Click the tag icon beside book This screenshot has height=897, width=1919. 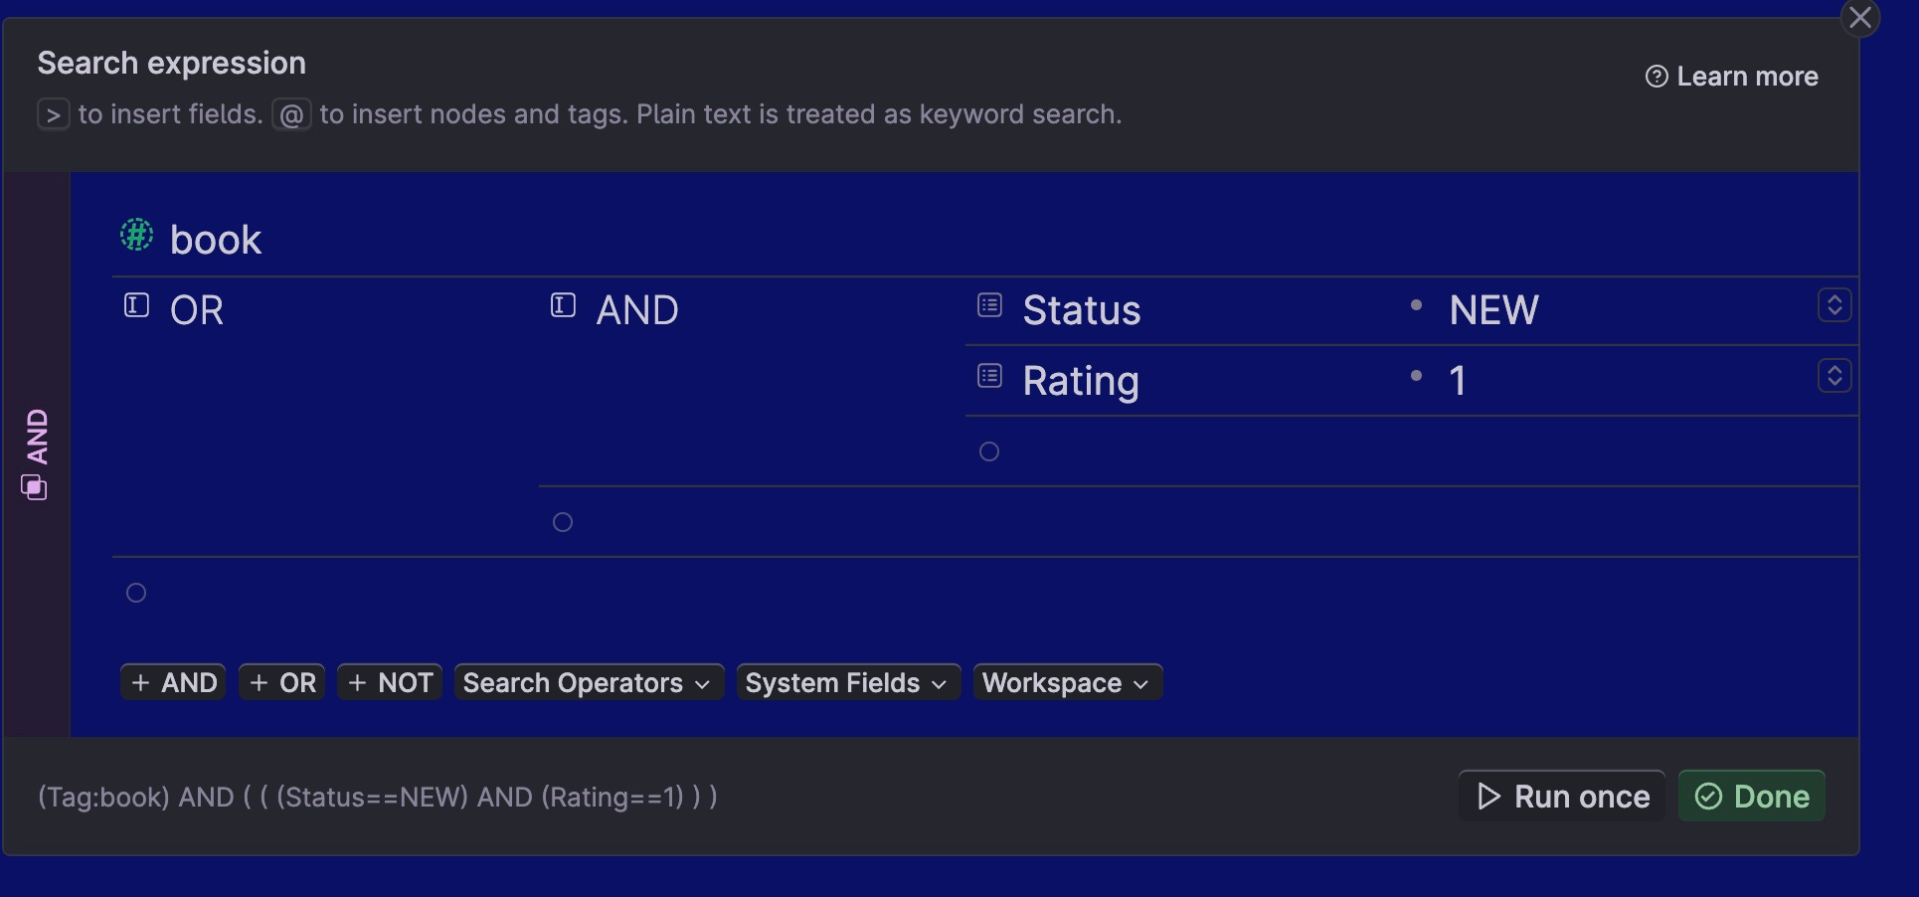tap(135, 236)
